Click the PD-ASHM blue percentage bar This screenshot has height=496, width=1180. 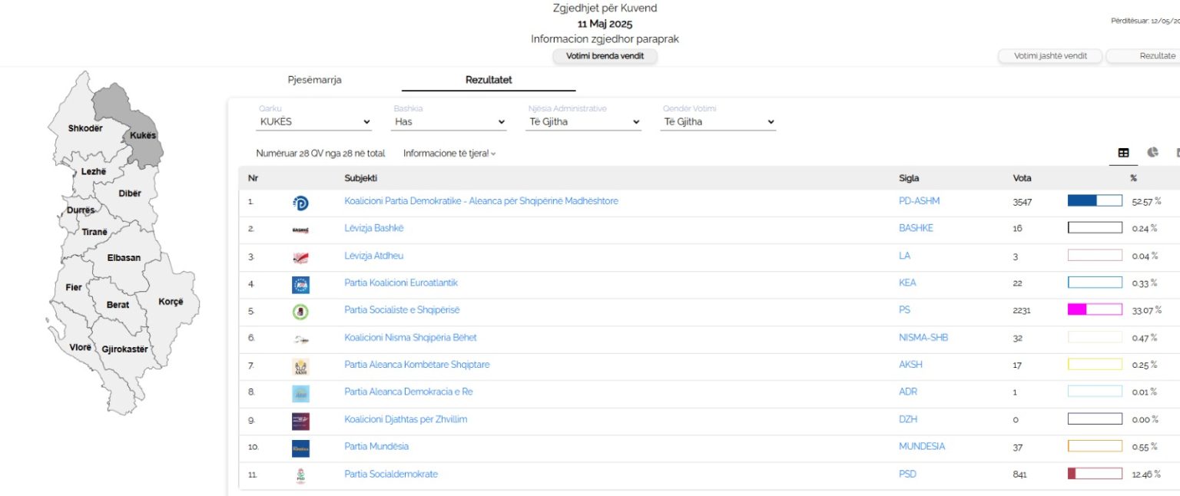pos(1095,201)
